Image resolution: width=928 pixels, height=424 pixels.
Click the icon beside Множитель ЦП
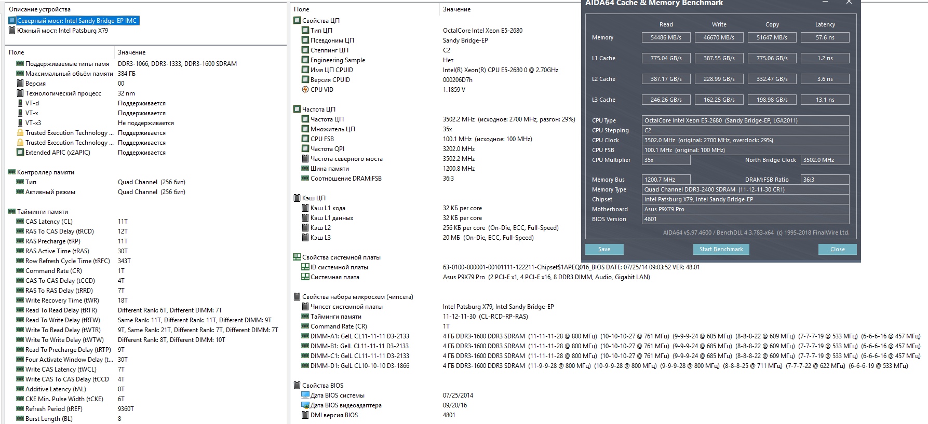tap(305, 129)
